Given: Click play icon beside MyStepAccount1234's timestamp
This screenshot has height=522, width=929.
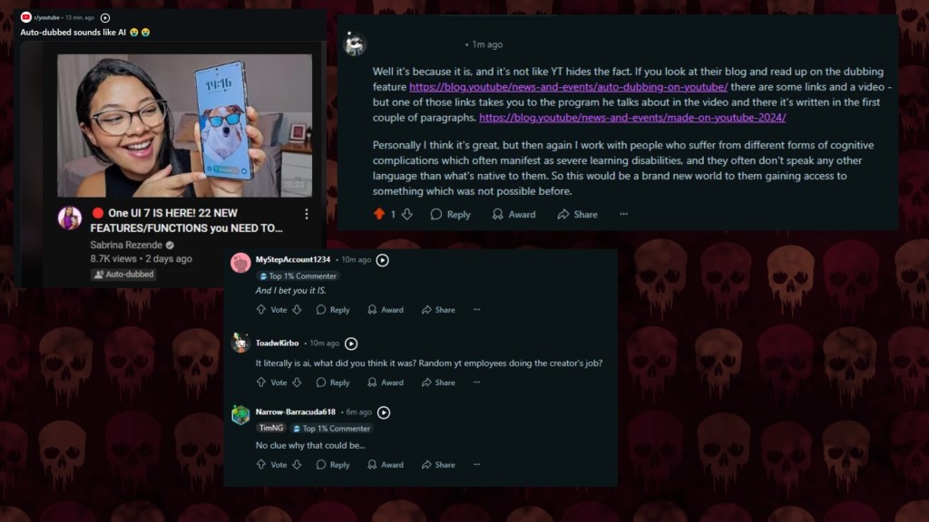Looking at the screenshot, I should pos(383,260).
